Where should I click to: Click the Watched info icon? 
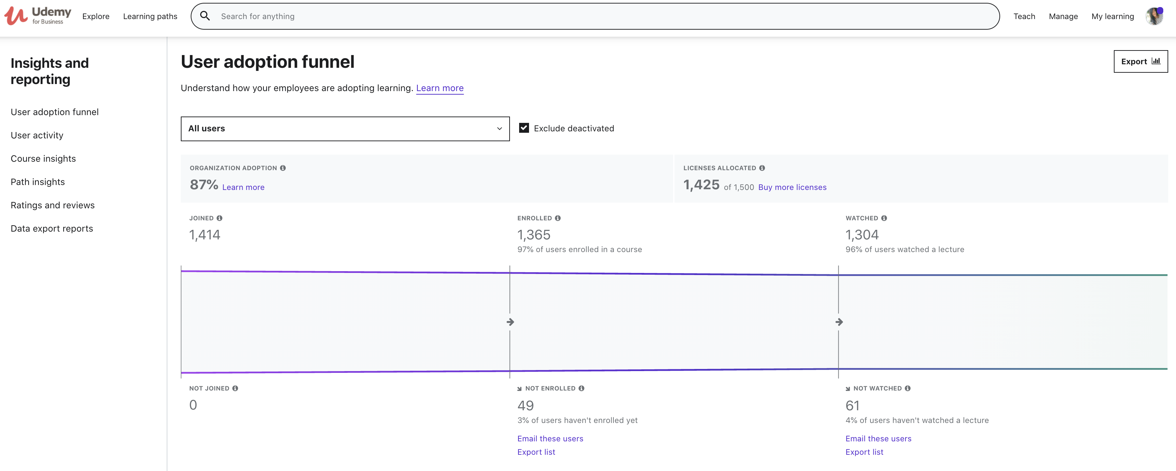884,218
